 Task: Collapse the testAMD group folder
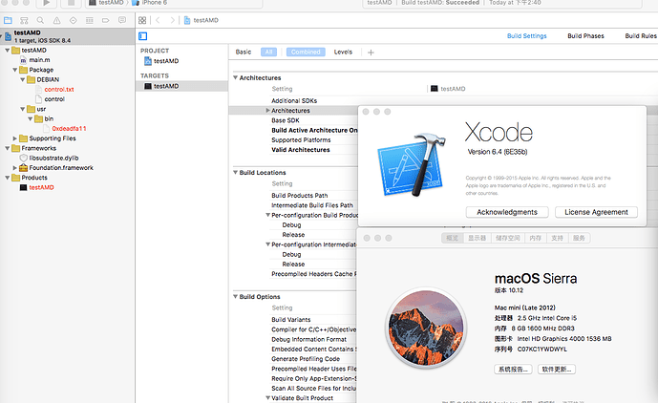click(7, 50)
